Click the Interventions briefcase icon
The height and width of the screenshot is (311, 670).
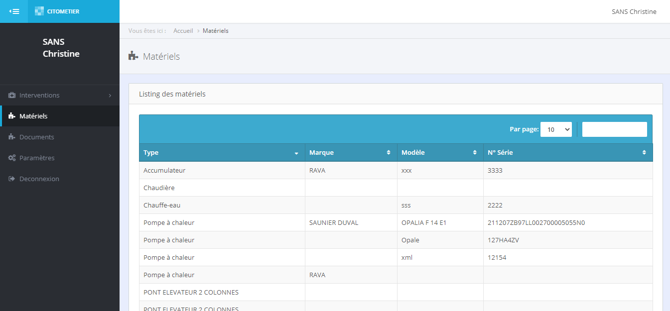coord(12,95)
